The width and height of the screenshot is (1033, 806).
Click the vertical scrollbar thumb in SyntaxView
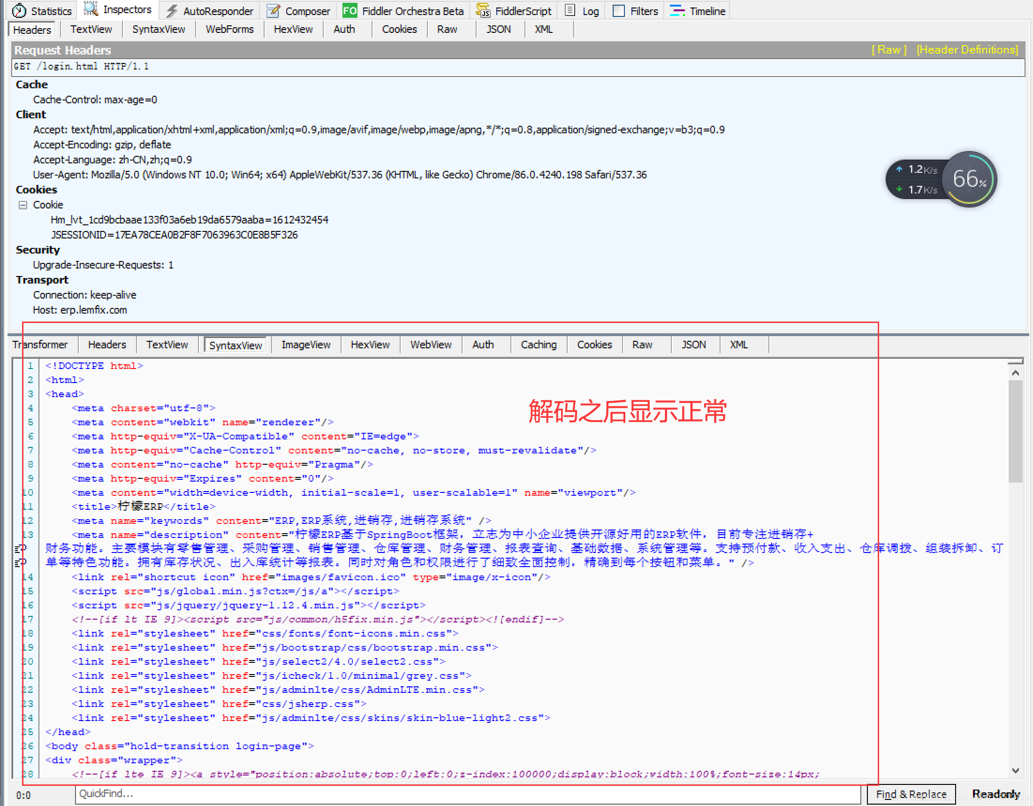pos(1015,430)
